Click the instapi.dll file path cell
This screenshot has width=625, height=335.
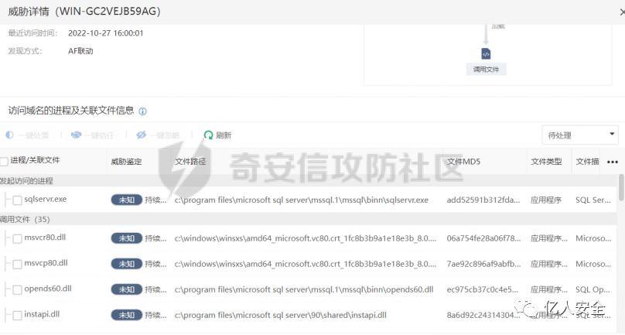coord(281,316)
